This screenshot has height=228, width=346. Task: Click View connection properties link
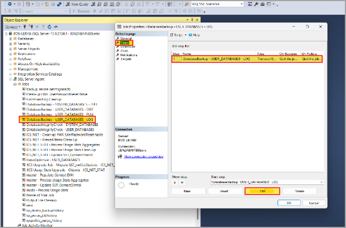(144, 157)
